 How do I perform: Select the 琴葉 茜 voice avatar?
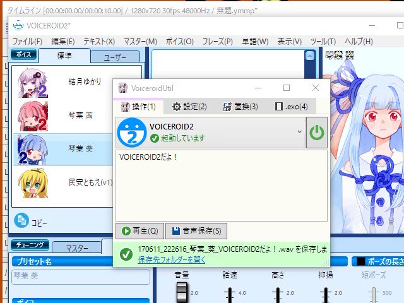coord(33,116)
